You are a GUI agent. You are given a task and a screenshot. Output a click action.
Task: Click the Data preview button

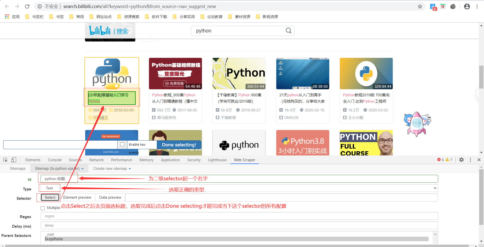click(x=110, y=197)
